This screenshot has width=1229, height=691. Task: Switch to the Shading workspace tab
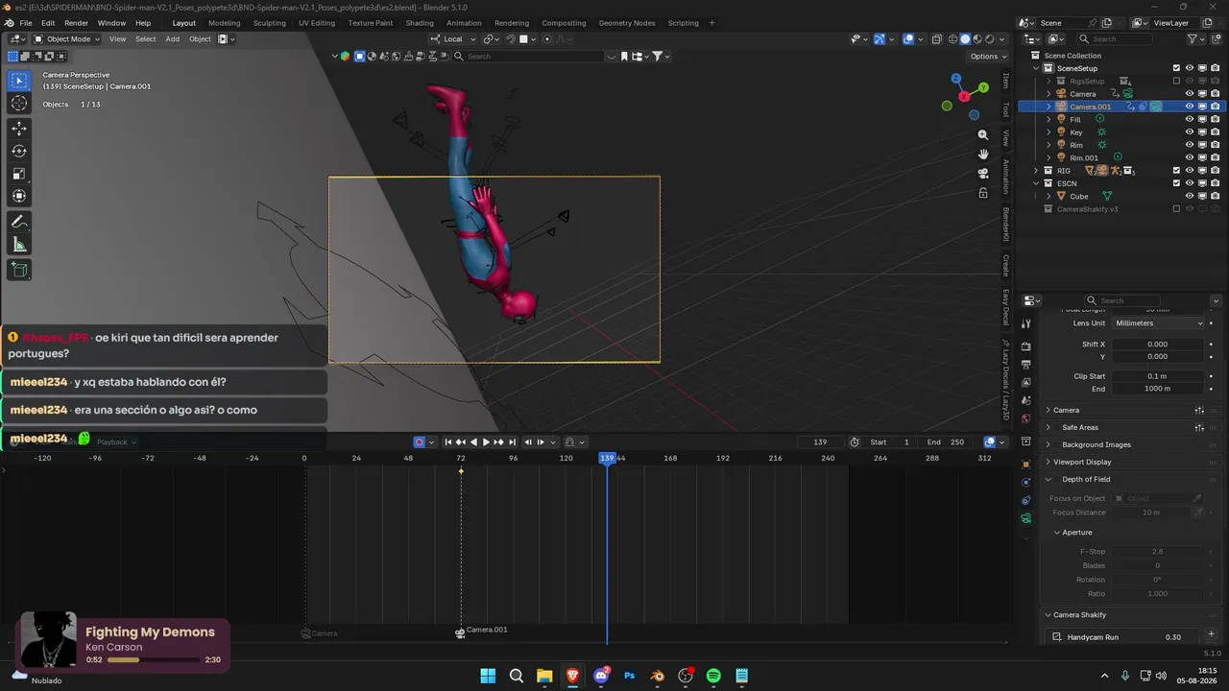420,23
